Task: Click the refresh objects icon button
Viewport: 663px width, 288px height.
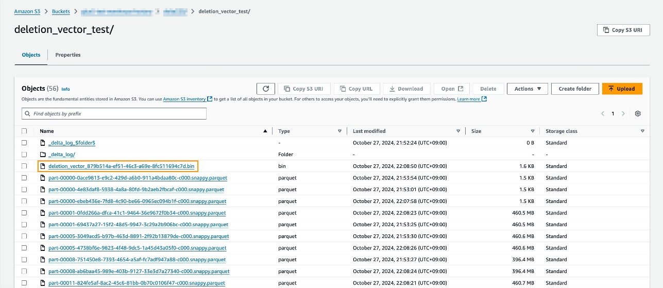Action: pyautogui.click(x=265, y=89)
